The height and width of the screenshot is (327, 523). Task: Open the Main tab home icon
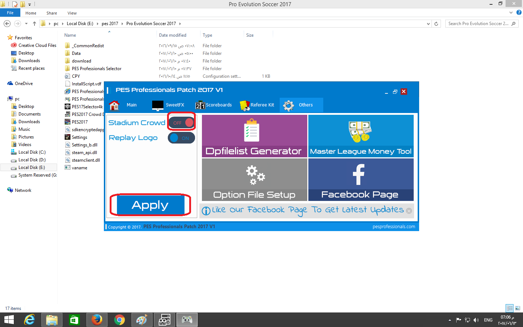114,105
